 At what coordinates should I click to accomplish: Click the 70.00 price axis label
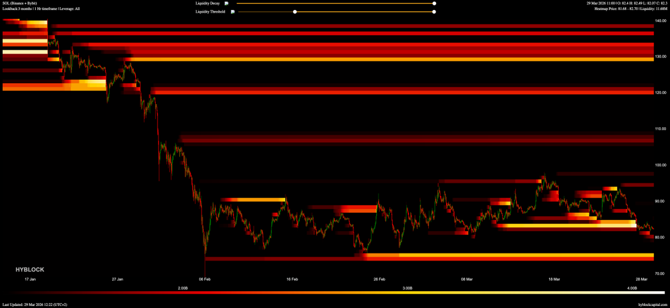pyautogui.click(x=661, y=274)
